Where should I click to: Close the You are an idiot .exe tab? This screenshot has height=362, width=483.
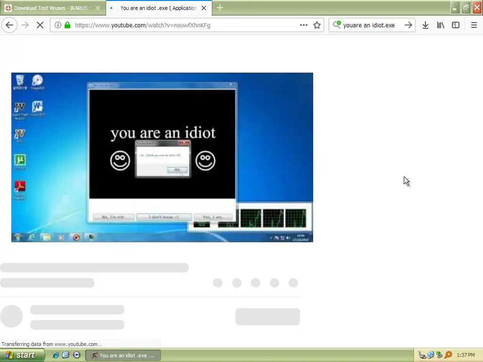click(x=204, y=8)
